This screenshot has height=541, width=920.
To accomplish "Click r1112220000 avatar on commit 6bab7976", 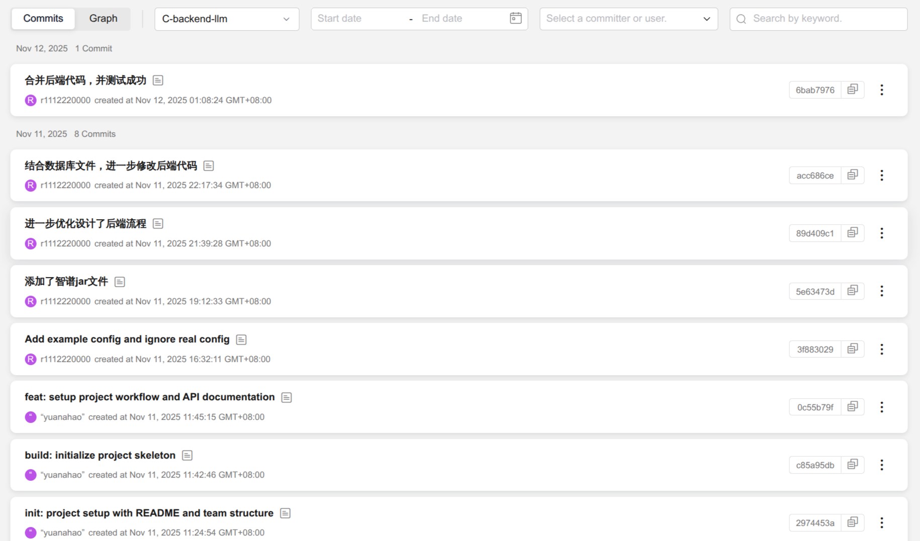I will (31, 100).
